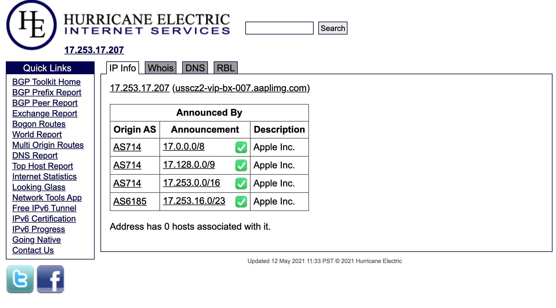Click Apple Inc. in the 17.128.0.0/9 row
The height and width of the screenshot is (308, 556).
pyautogui.click(x=274, y=165)
